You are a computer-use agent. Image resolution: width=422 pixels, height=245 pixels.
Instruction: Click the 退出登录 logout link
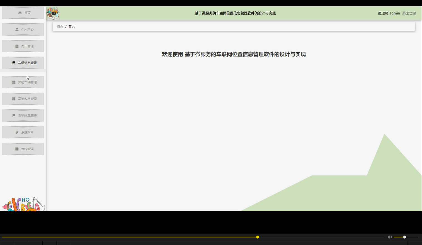409,13
